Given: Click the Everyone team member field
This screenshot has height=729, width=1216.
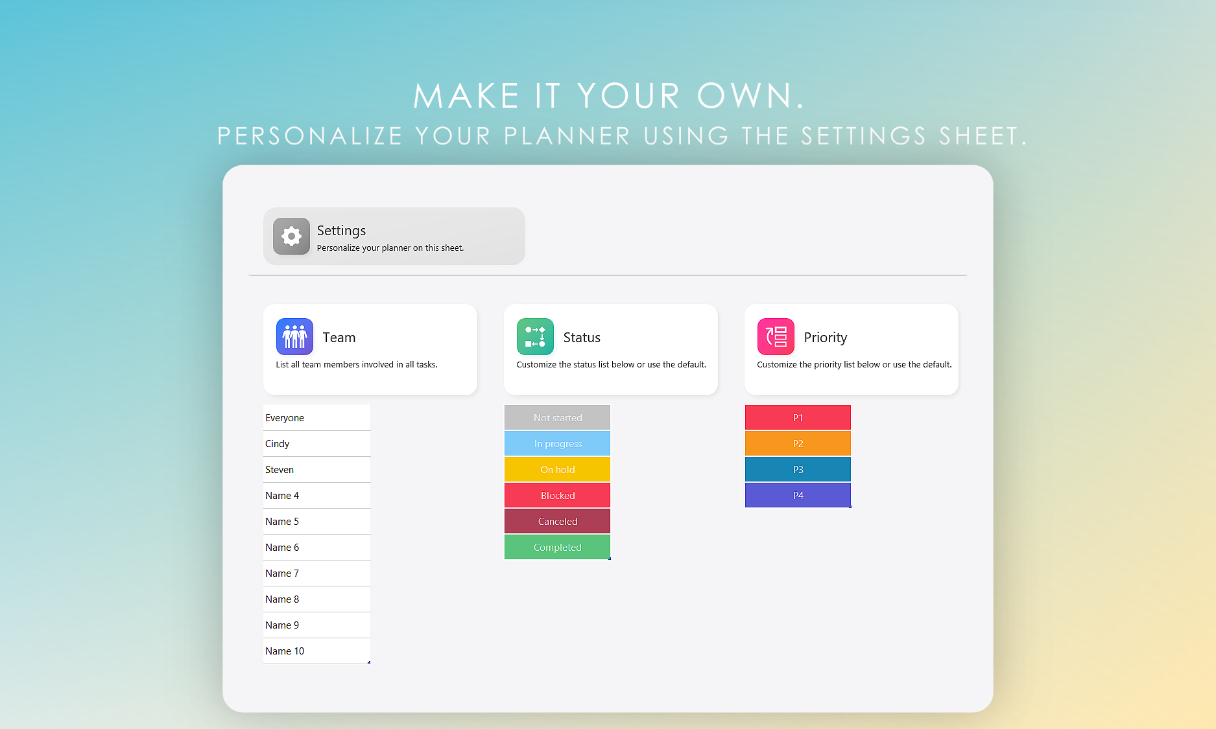Looking at the screenshot, I should (x=316, y=417).
